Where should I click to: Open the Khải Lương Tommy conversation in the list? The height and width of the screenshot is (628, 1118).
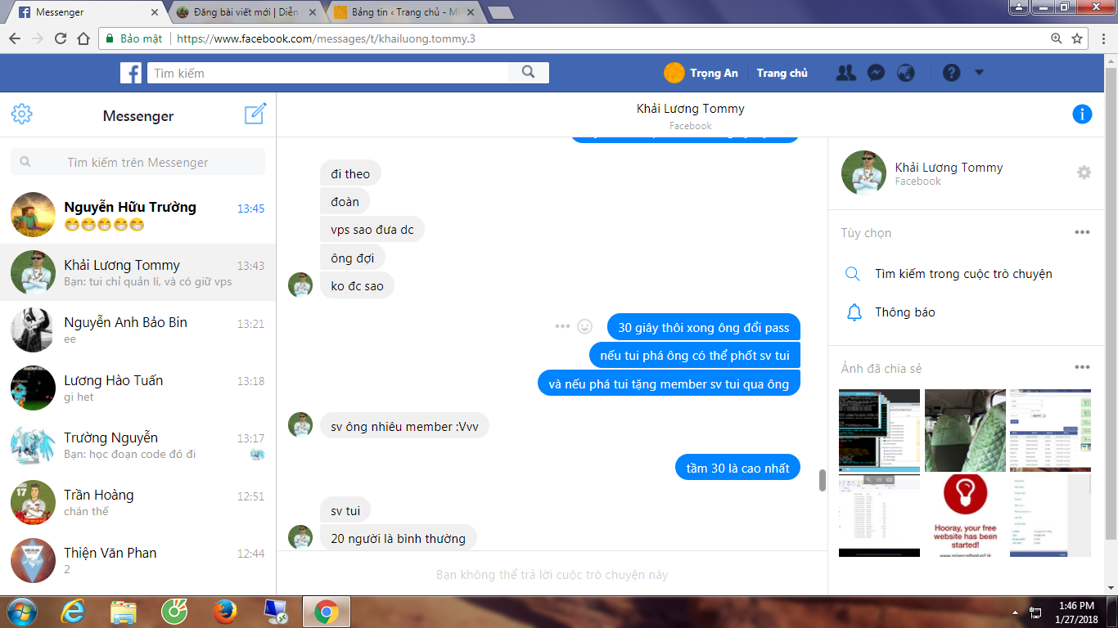point(137,272)
